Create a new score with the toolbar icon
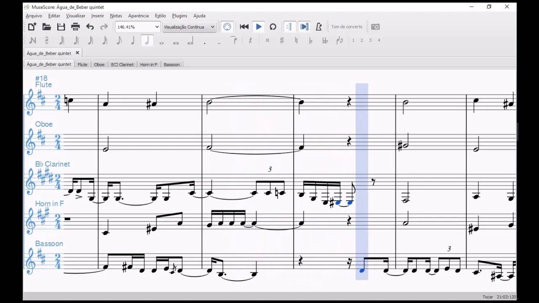 tap(32, 27)
